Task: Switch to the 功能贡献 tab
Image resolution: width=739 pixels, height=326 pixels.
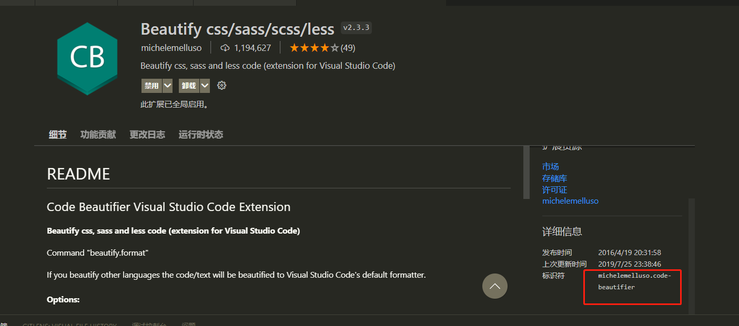Action: pyautogui.click(x=98, y=134)
